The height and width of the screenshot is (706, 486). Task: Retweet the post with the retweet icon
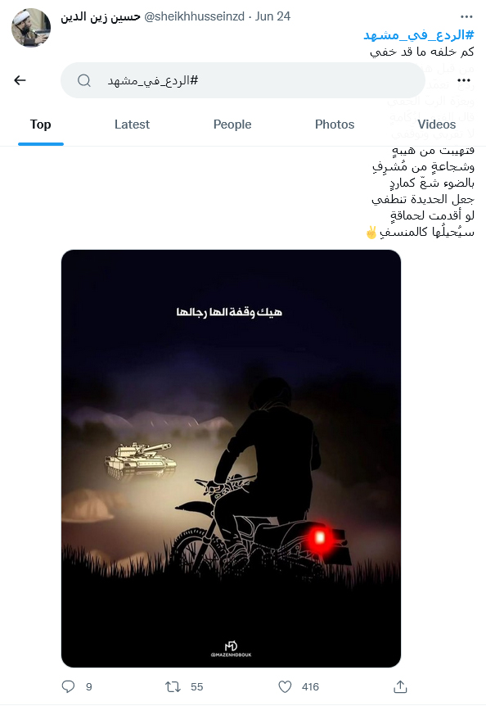(173, 686)
